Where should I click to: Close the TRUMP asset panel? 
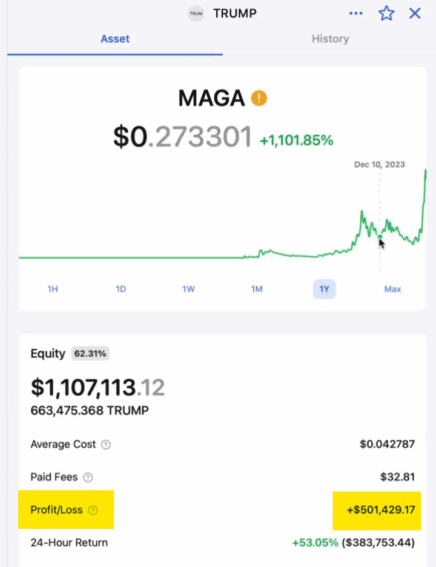tap(415, 13)
